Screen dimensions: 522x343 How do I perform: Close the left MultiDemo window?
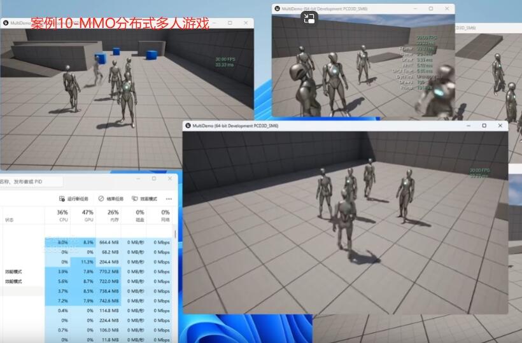point(246,23)
